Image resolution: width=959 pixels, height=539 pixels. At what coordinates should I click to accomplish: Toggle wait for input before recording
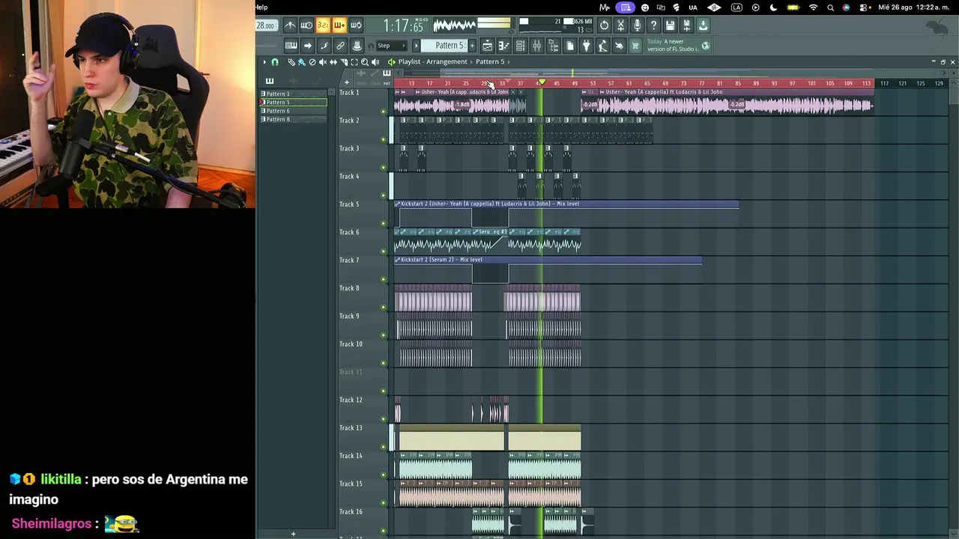coord(306,25)
